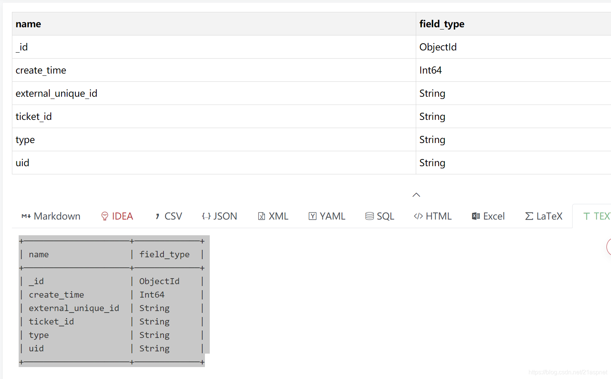Select the 'create_time' table cell
The width and height of the screenshot is (611, 379).
pyautogui.click(x=214, y=70)
